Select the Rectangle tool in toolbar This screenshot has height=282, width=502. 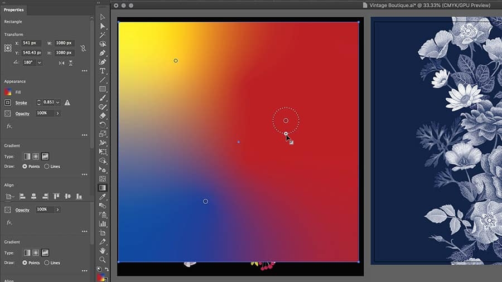tap(103, 89)
